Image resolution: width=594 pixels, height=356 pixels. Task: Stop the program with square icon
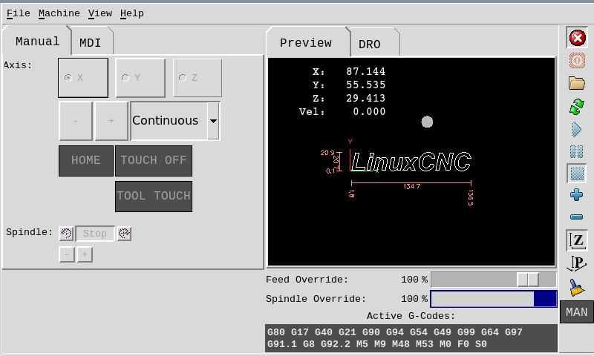(x=577, y=174)
